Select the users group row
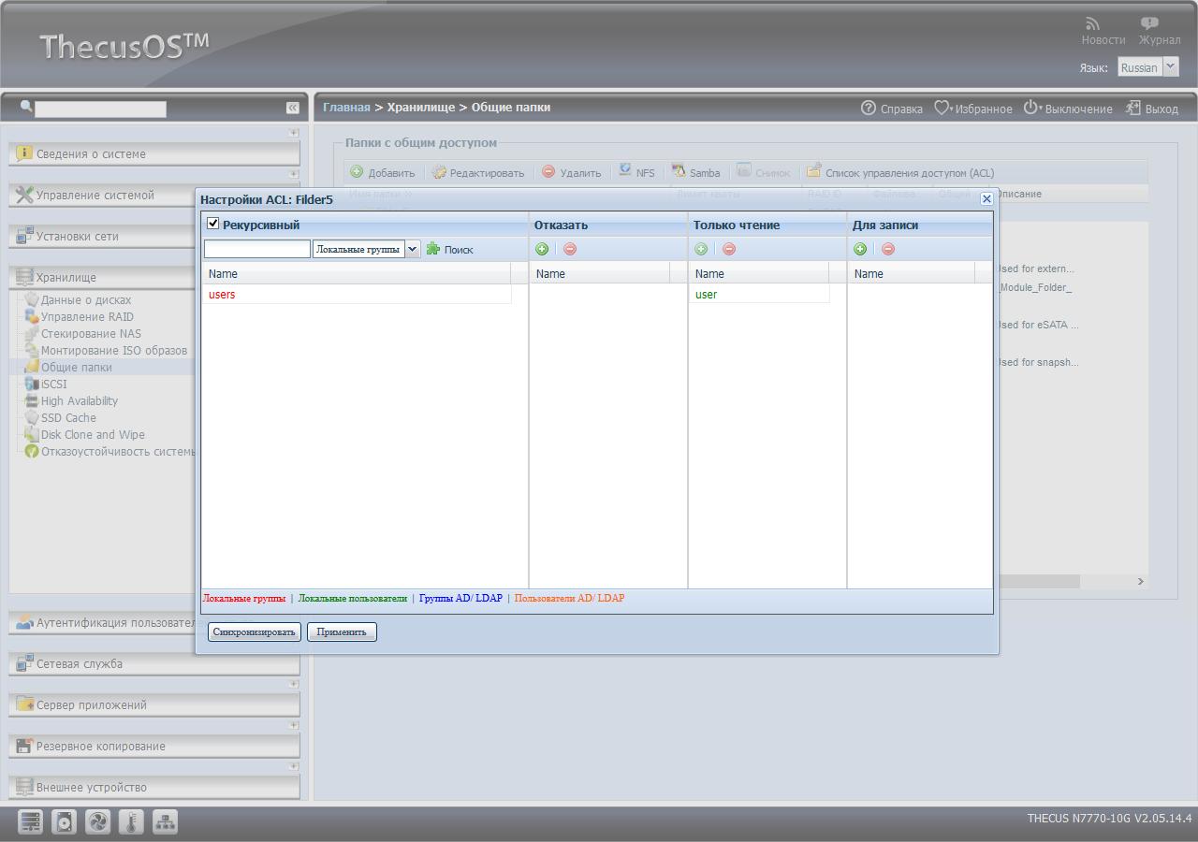 tap(357, 295)
